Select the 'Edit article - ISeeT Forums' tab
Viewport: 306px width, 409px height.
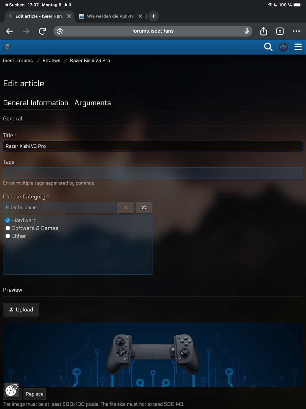coord(39,16)
